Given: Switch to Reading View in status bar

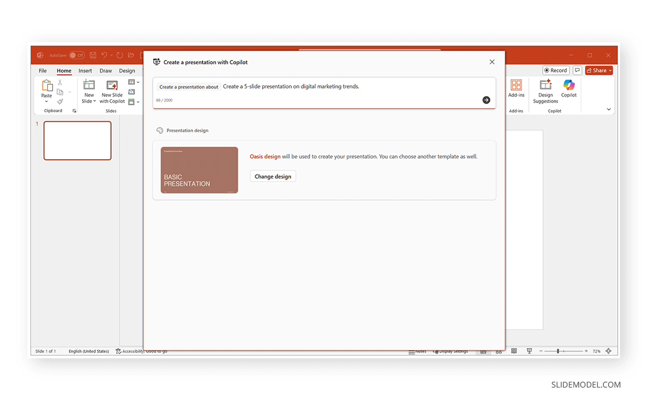Looking at the screenshot, I should 514,351.
